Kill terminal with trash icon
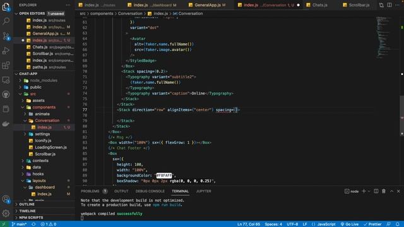The image size is (404, 227). [x=384, y=191]
